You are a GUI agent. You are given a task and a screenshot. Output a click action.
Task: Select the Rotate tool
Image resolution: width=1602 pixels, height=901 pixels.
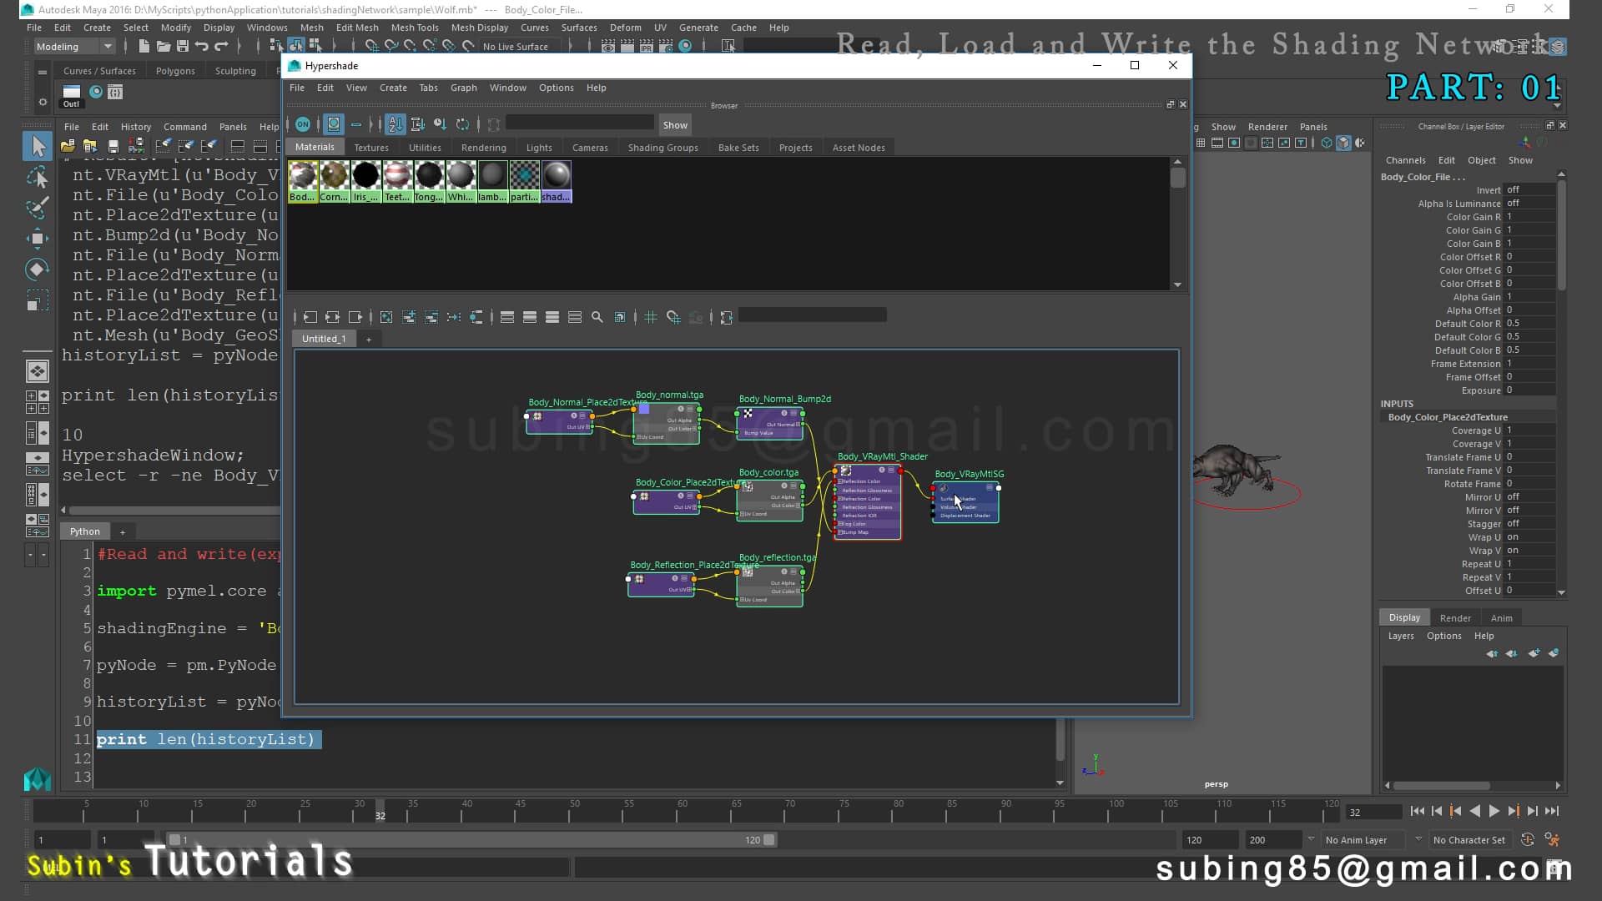pyautogui.click(x=37, y=269)
